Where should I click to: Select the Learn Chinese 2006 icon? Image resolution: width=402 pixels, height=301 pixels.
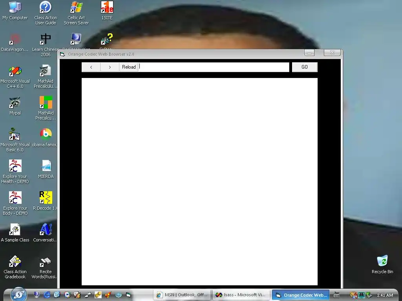46,45
